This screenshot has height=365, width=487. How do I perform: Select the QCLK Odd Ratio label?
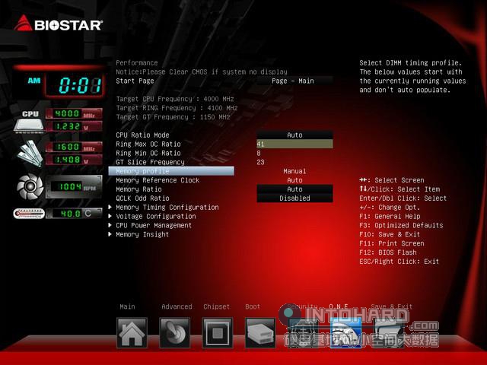142,198
